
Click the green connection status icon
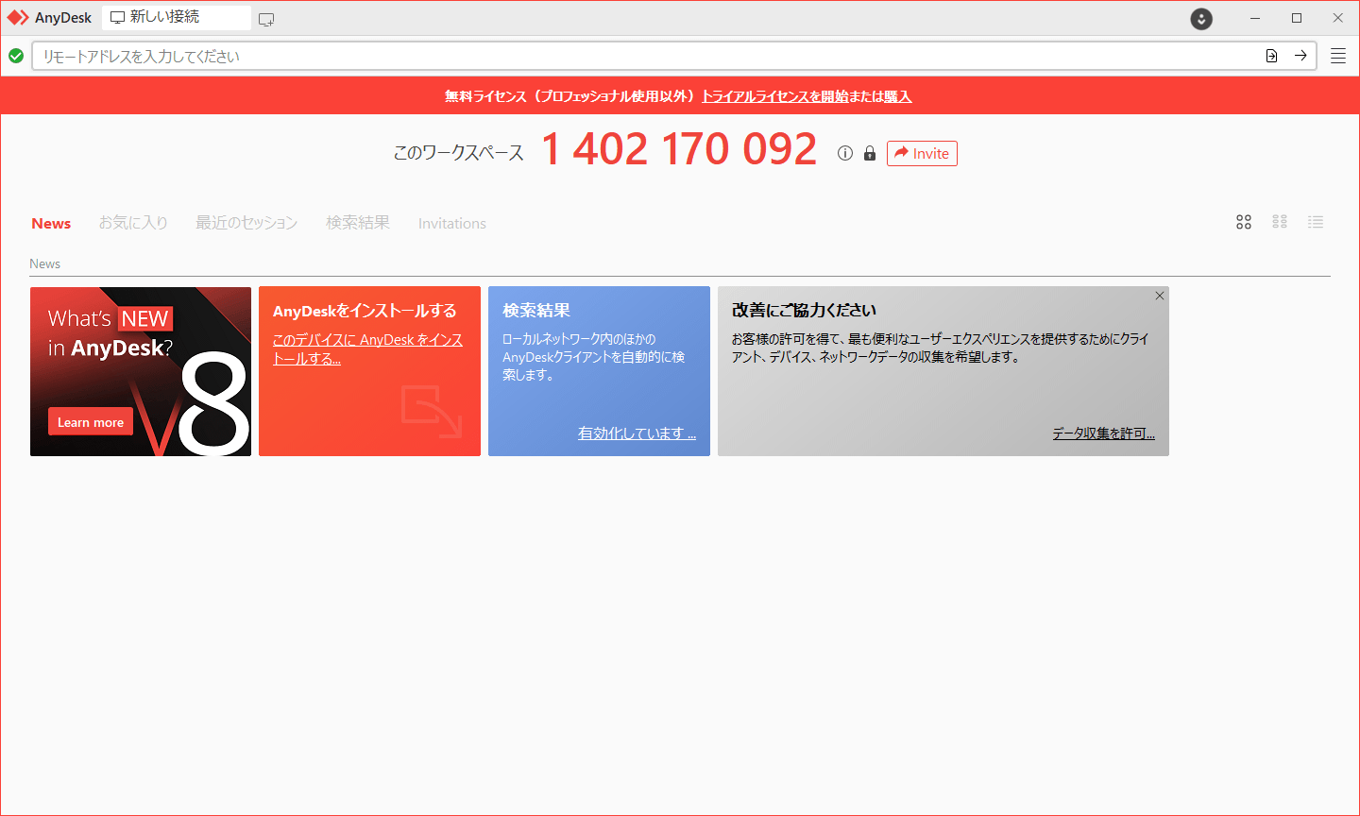(16, 56)
